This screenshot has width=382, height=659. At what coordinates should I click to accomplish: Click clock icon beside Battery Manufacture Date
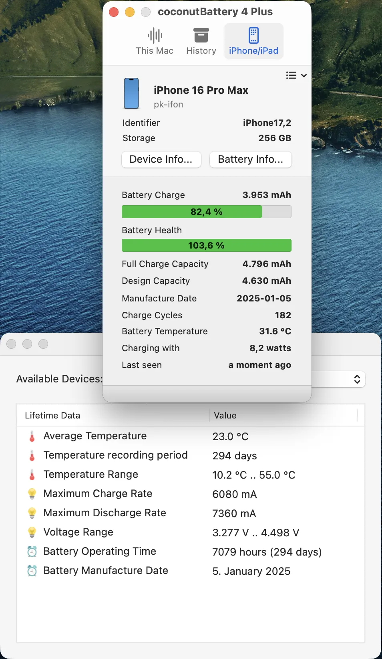tap(32, 571)
